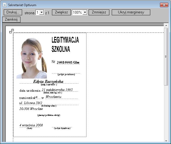This screenshot has height=144, width=171.
Task: Click the name Edyta Baczyńska
Action: [48, 82]
